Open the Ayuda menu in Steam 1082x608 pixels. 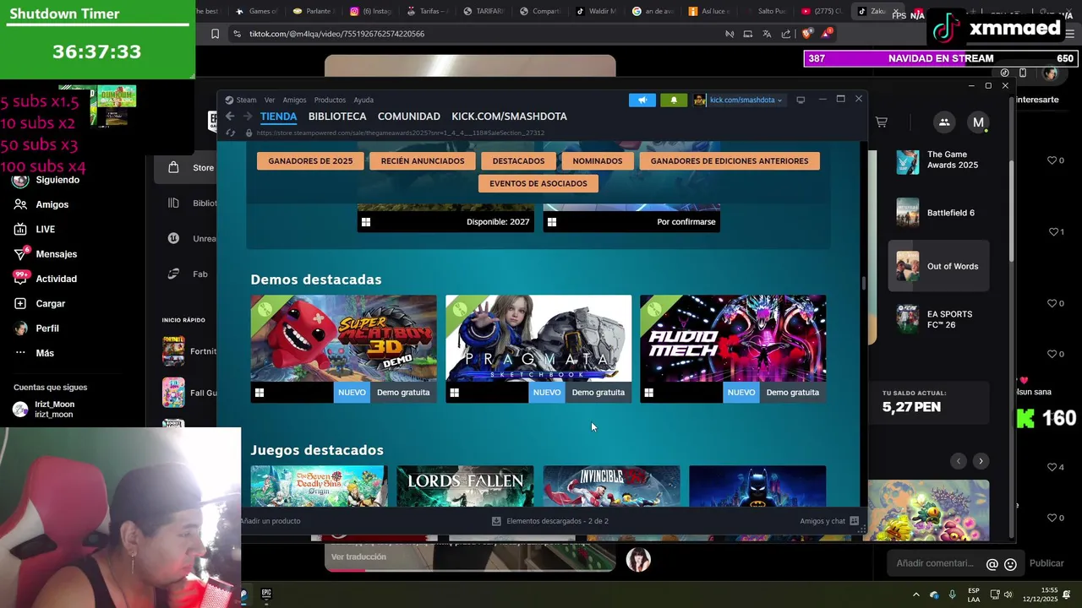363,100
